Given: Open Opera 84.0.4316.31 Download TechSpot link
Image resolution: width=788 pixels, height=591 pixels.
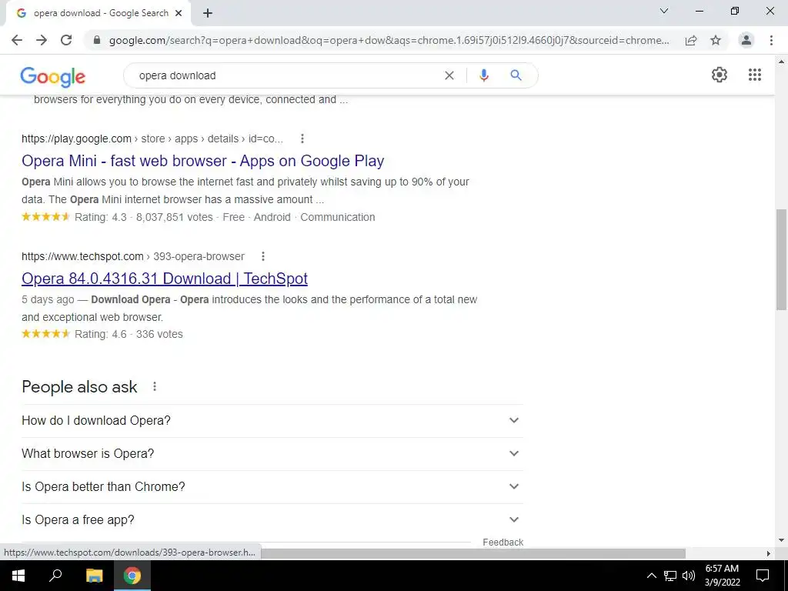Looking at the screenshot, I should click(x=165, y=279).
